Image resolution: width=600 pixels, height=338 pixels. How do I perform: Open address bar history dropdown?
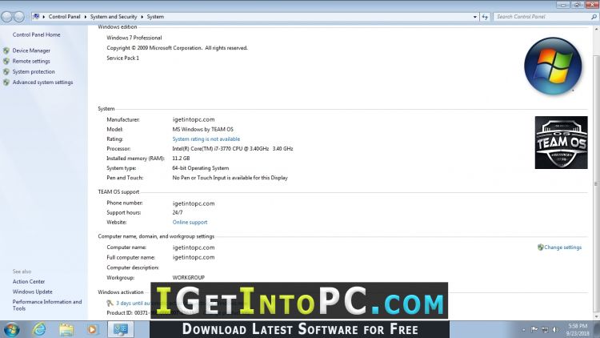click(x=475, y=17)
